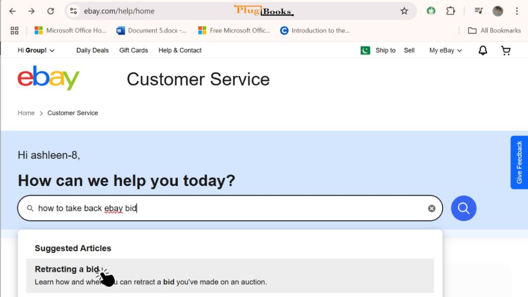The image size is (528, 297).
Task: Expand the My eBay dropdown
Action: coord(445,50)
